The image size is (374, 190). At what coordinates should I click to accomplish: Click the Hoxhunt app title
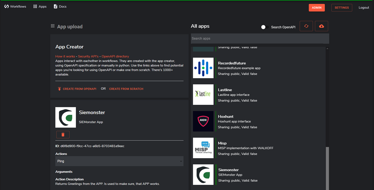click(226, 117)
